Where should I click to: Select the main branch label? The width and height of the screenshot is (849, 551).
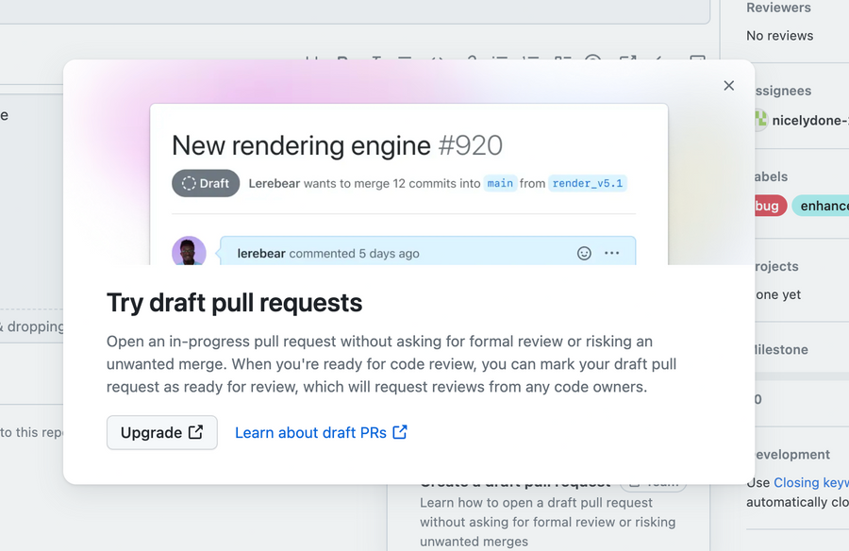coord(500,183)
